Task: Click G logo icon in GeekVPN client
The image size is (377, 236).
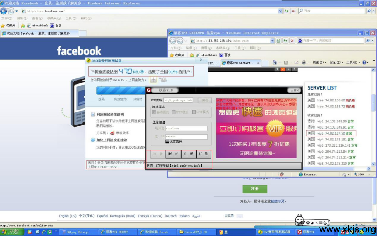Action: 149,90
